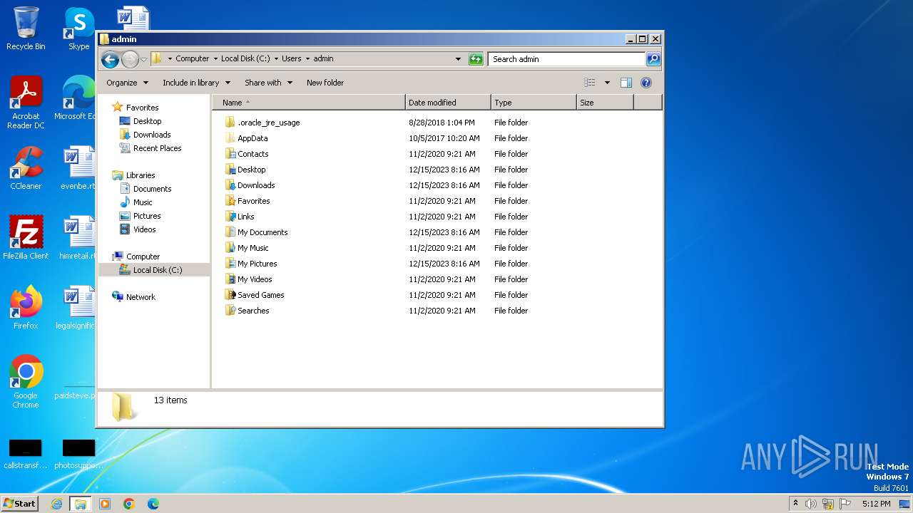The image size is (913, 513).
Task: Sort by the Name column header
Action: pyautogui.click(x=309, y=103)
